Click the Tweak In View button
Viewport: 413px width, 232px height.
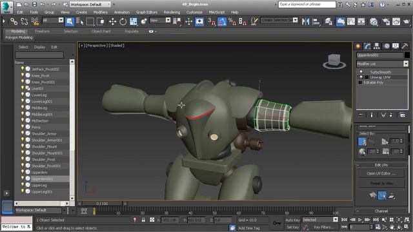[x=381, y=183]
